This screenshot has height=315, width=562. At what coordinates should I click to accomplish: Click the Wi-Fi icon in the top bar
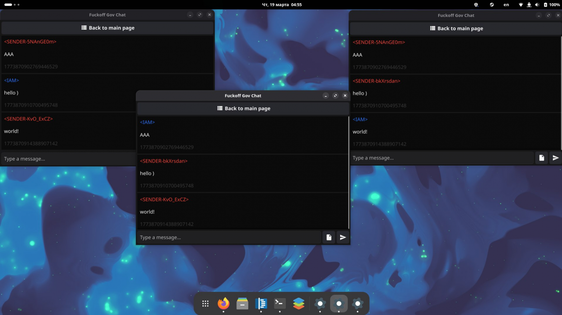(521, 5)
